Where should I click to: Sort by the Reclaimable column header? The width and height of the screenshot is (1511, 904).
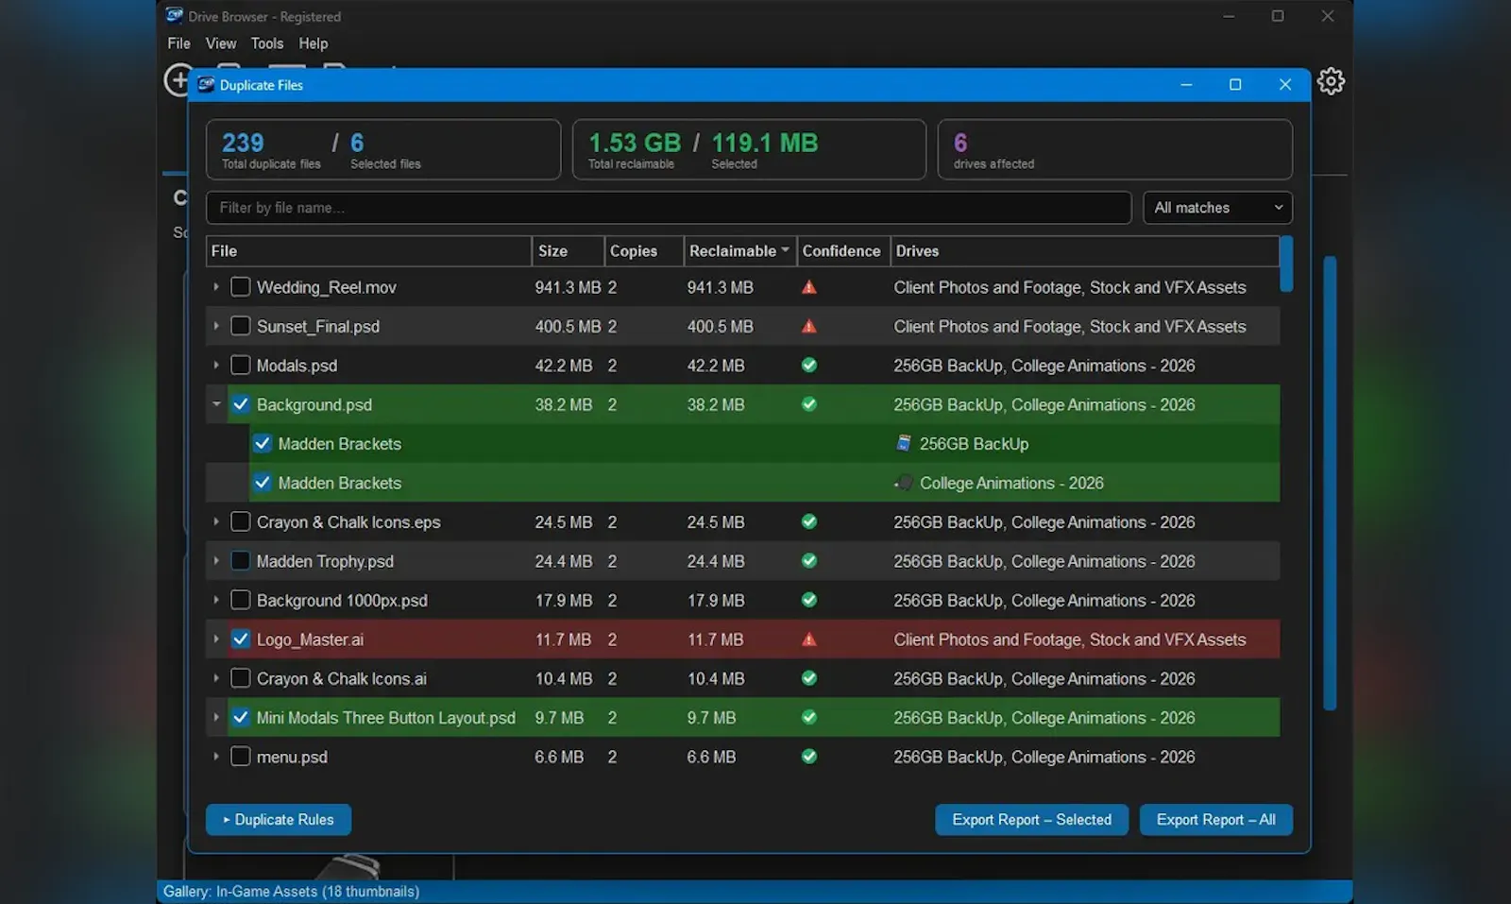[739, 251]
